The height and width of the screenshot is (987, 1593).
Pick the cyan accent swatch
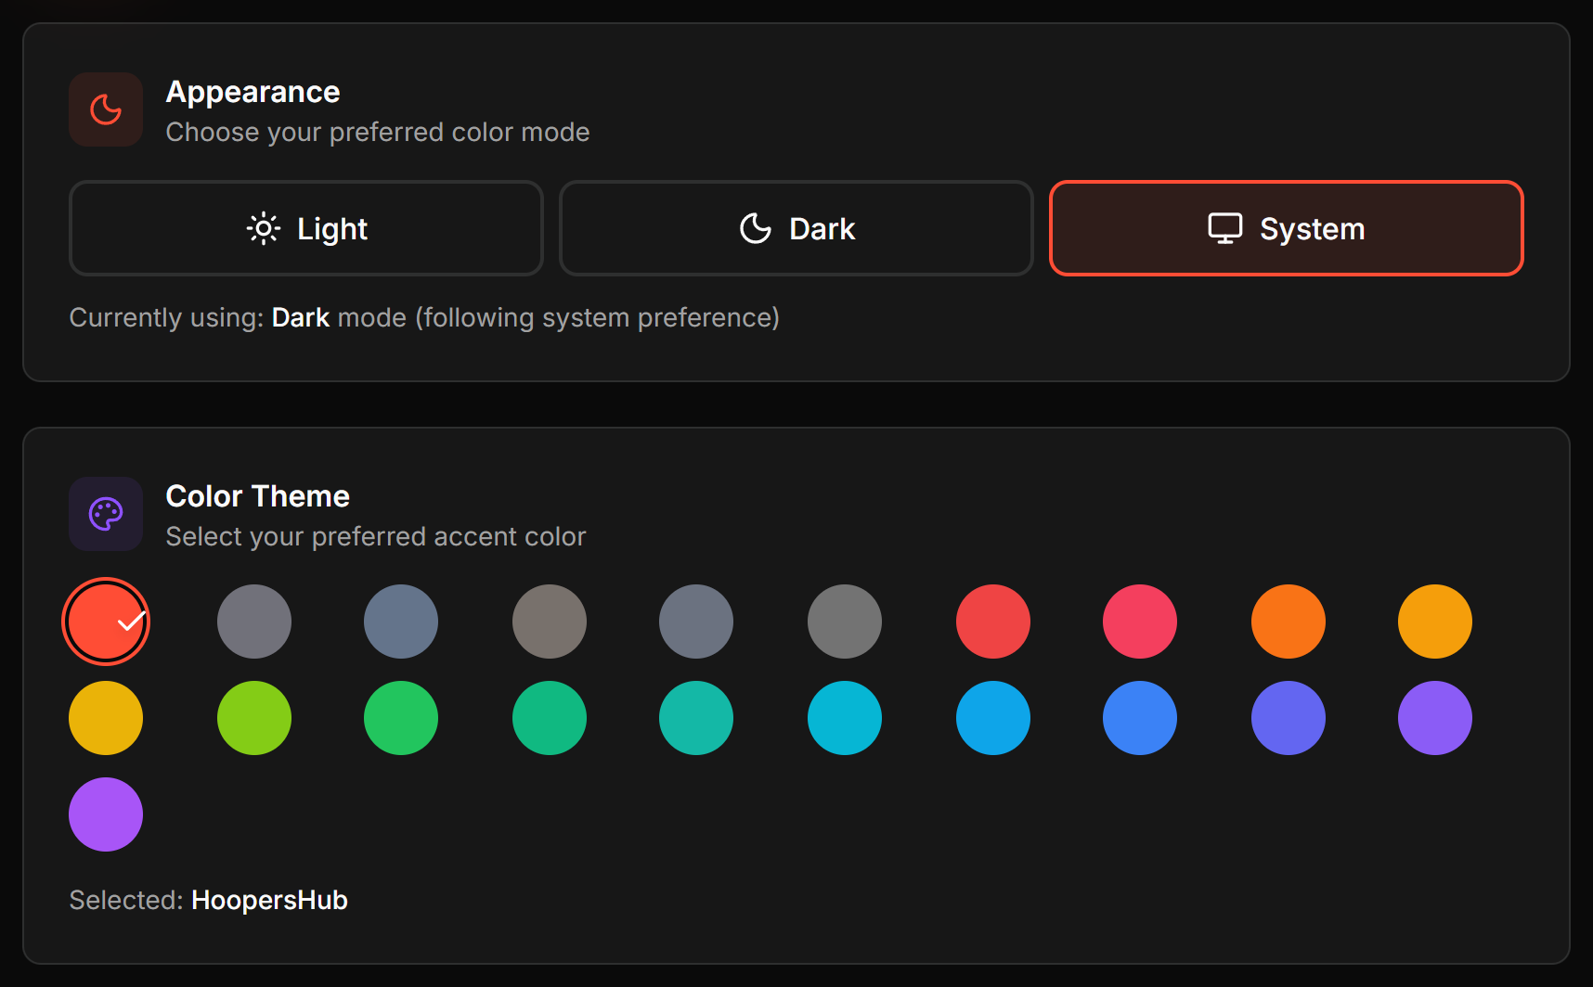pos(845,718)
